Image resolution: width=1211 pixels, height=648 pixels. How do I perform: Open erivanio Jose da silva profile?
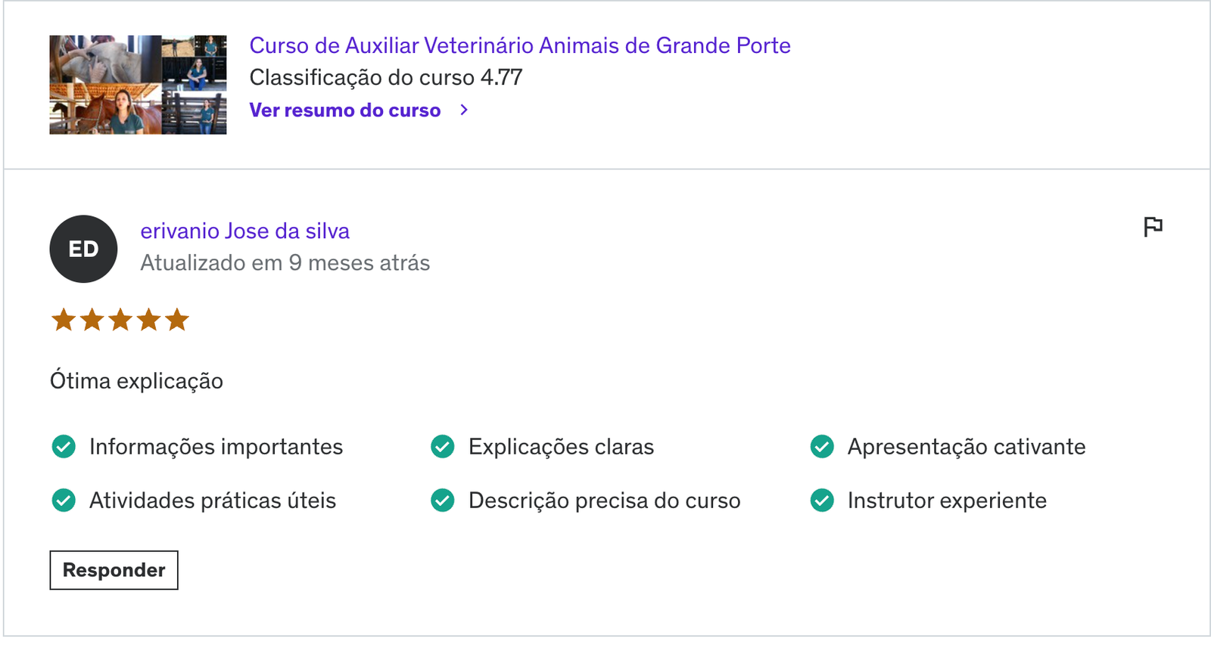(245, 231)
